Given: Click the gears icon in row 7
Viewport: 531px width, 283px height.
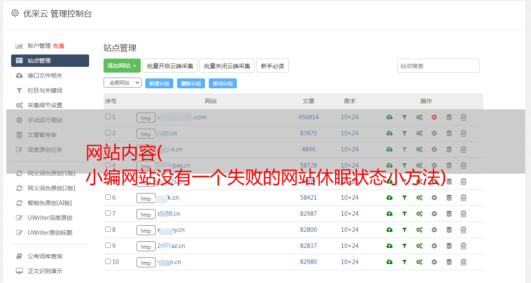Looking at the screenshot, I should coord(419,214).
